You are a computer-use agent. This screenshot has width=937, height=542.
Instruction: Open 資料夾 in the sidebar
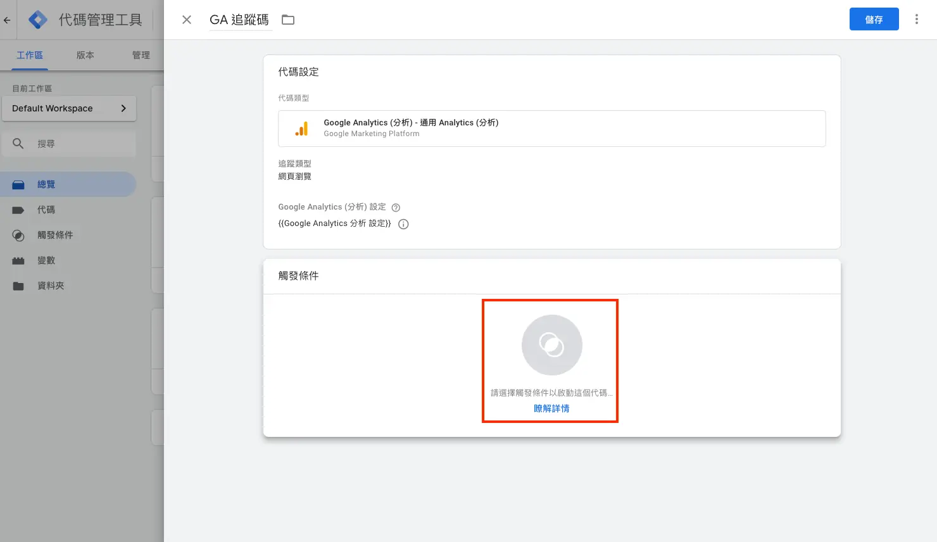68,286
